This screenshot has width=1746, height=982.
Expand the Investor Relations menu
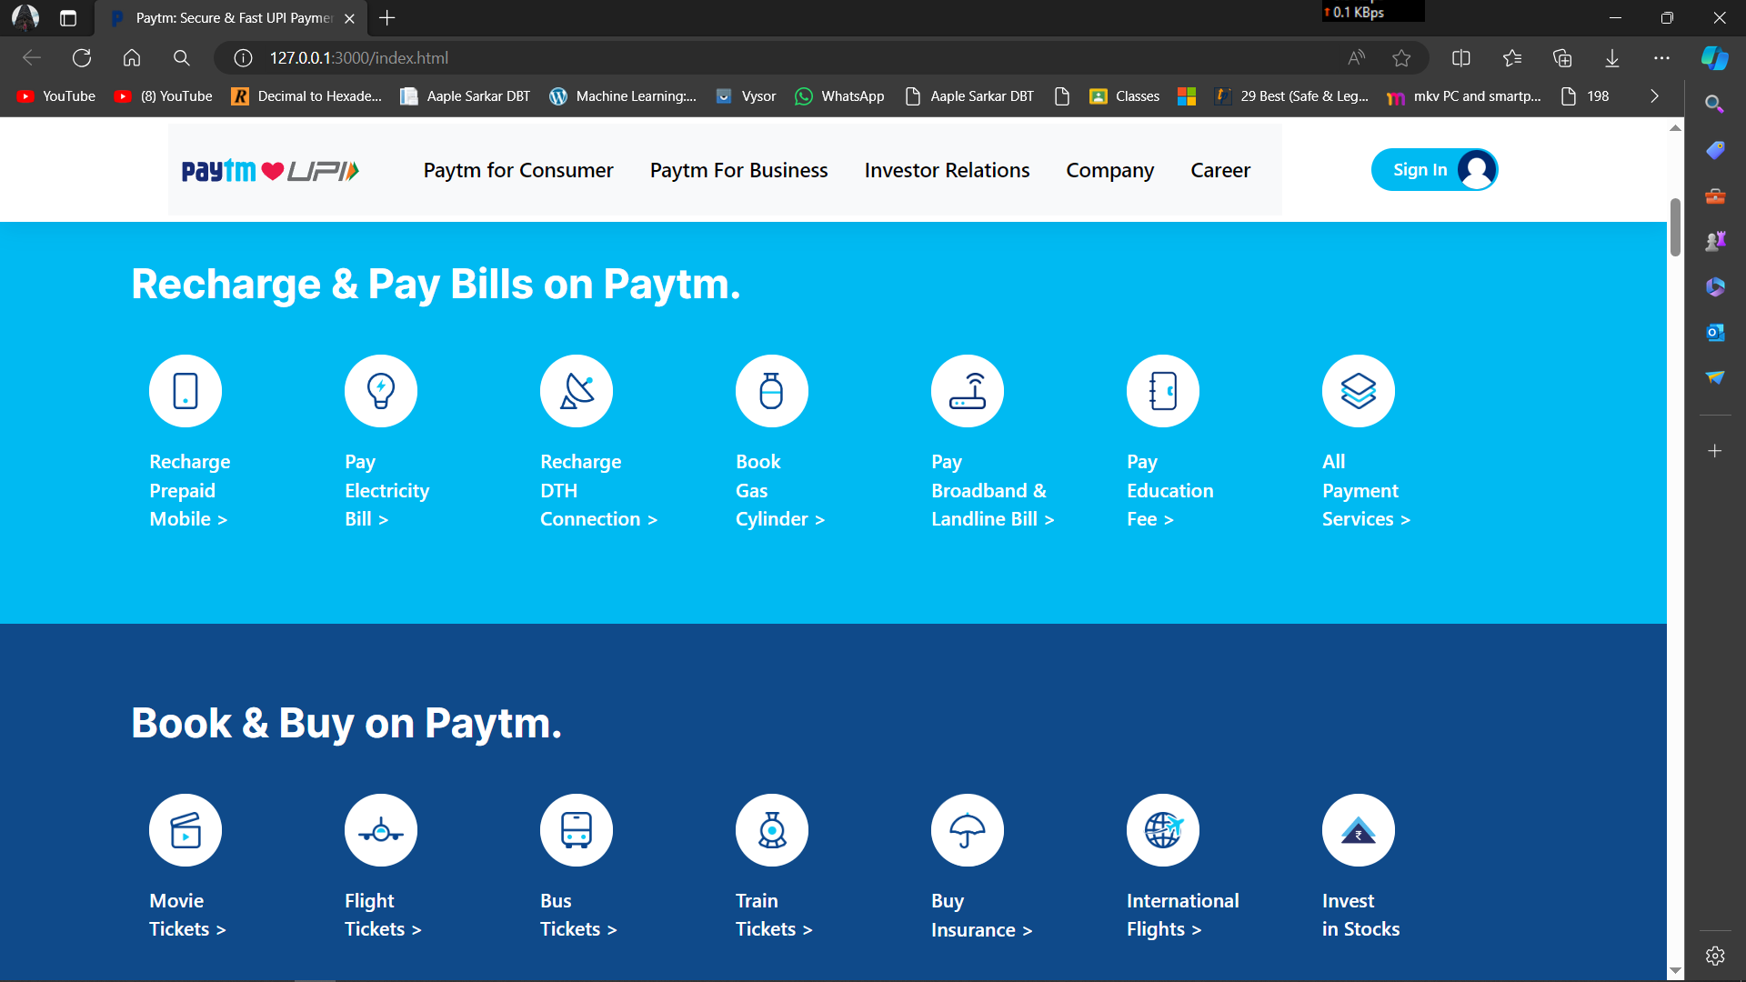point(947,170)
